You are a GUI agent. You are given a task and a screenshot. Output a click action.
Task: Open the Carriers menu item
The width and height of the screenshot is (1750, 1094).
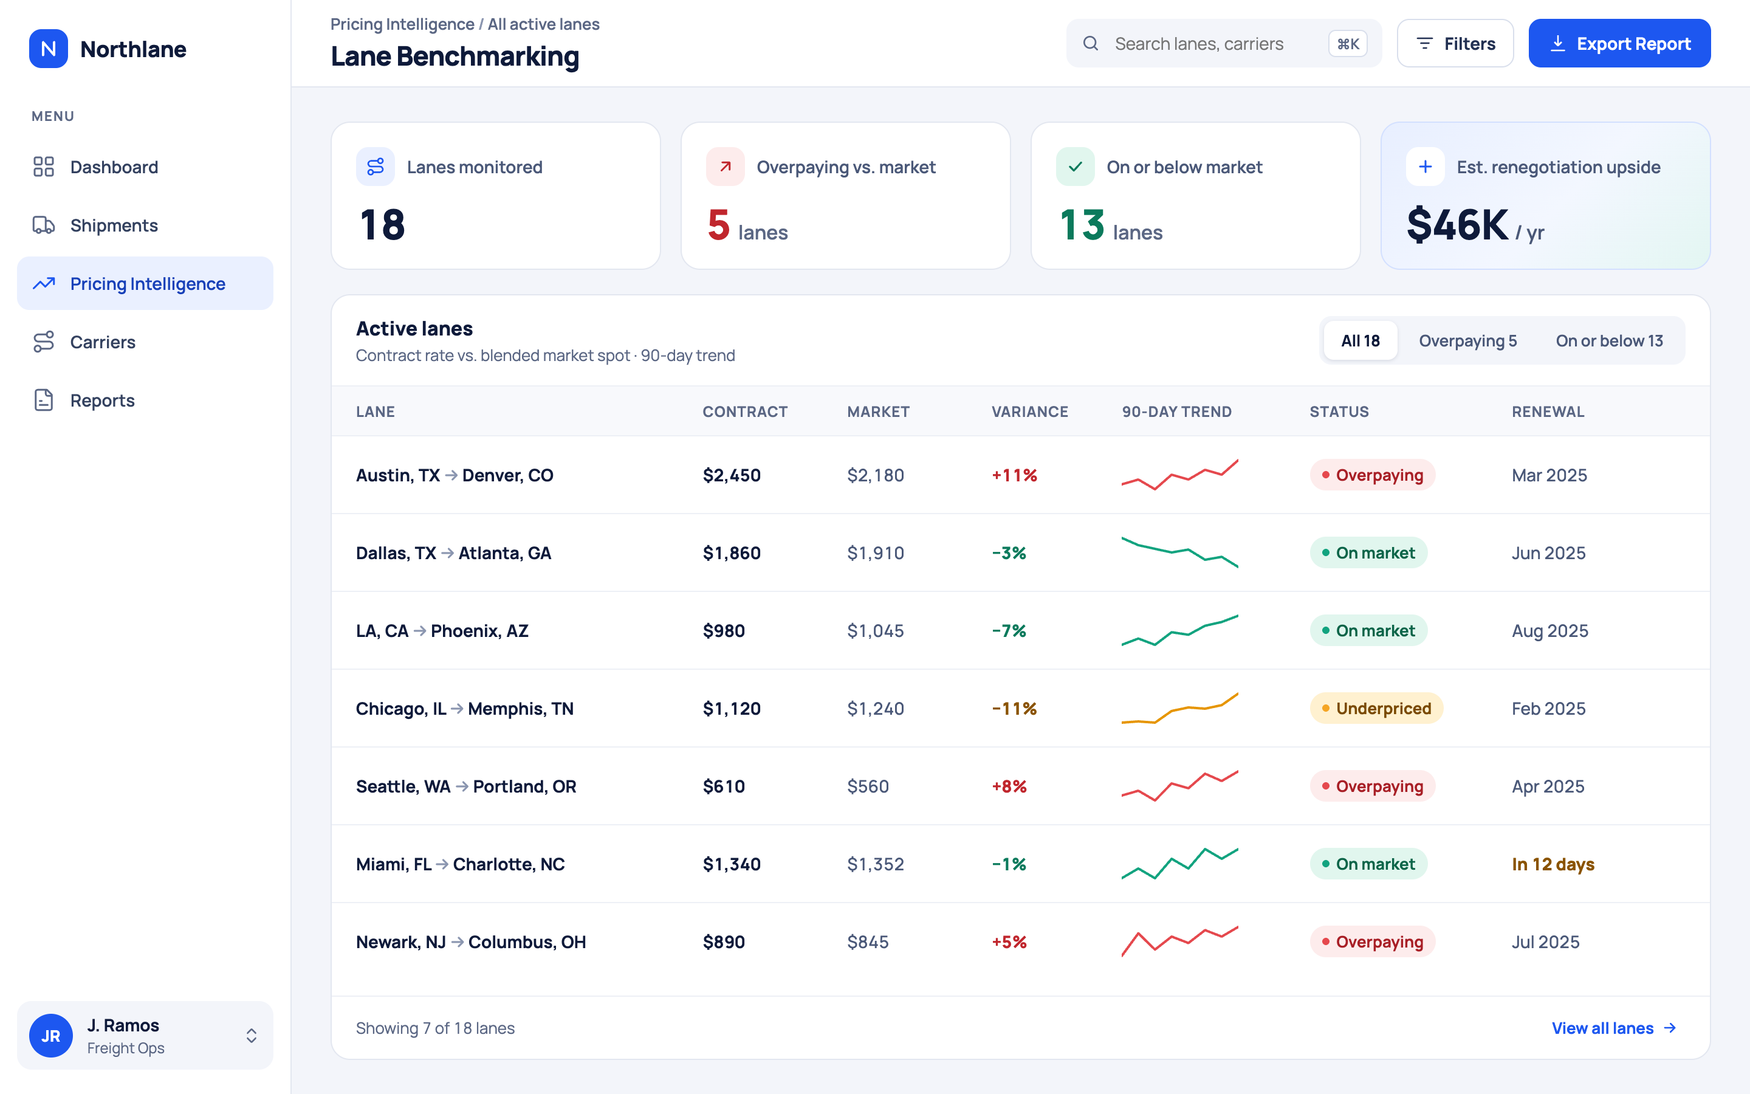[x=145, y=342]
